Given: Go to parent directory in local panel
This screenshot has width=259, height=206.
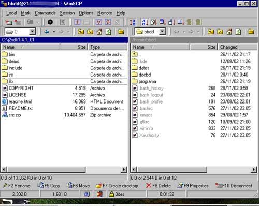Looking at the screenshot, I should click(x=81, y=32).
